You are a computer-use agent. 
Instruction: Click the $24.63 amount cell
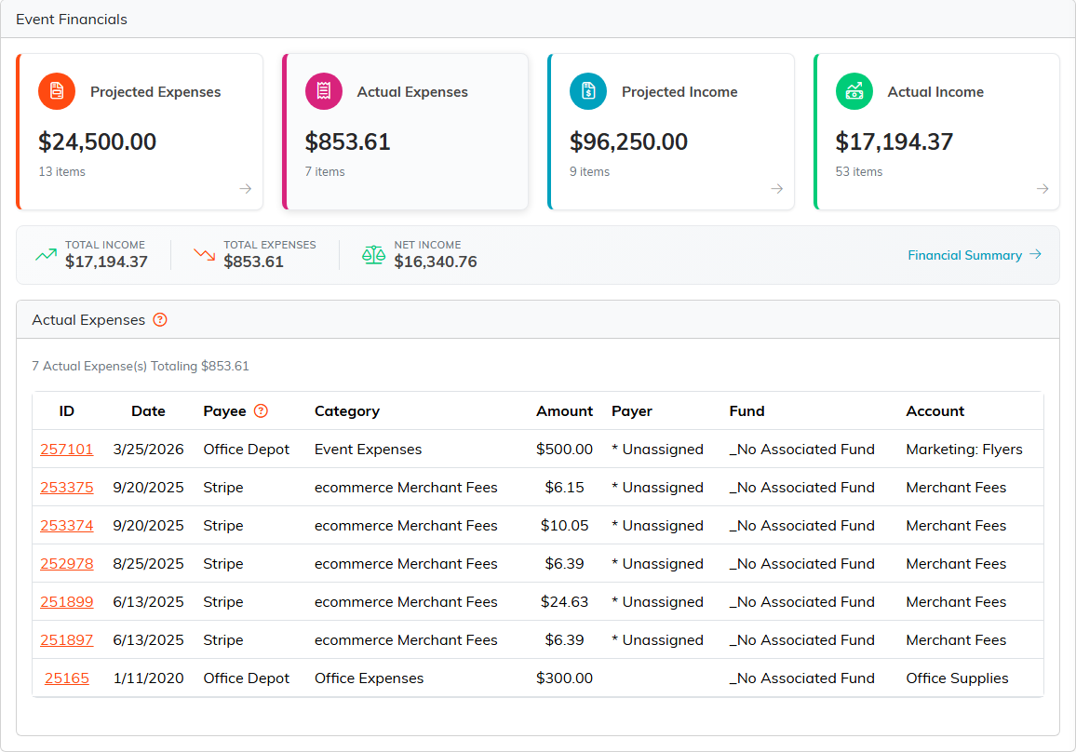[564, 602]
